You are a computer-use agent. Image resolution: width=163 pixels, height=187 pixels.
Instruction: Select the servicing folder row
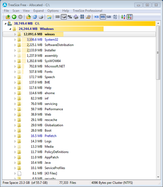[x=79, y=104]
